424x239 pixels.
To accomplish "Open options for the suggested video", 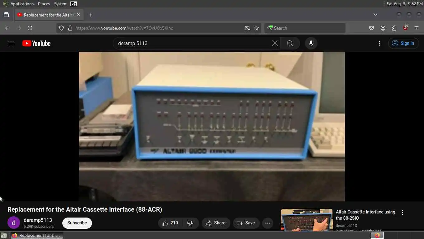I will (x=402, y=213).
